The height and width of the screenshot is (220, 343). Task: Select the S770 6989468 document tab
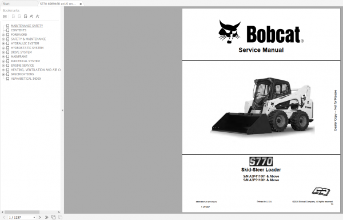coord(58,4)
